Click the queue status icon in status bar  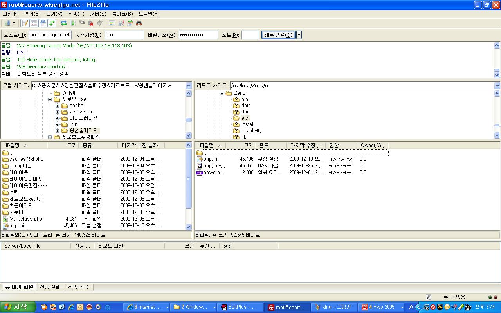click(x=429, y=297)
